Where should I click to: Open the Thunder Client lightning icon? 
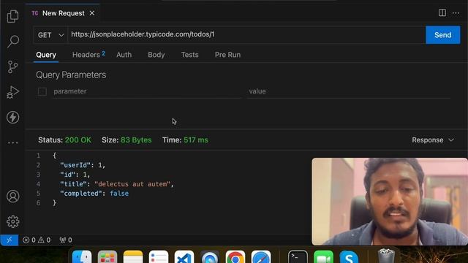pos(13,117)
